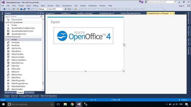The height and width of the screenshot is (107, 191).
Task: Open the Solution Explorer side tab
Action: tap(188, 18)
